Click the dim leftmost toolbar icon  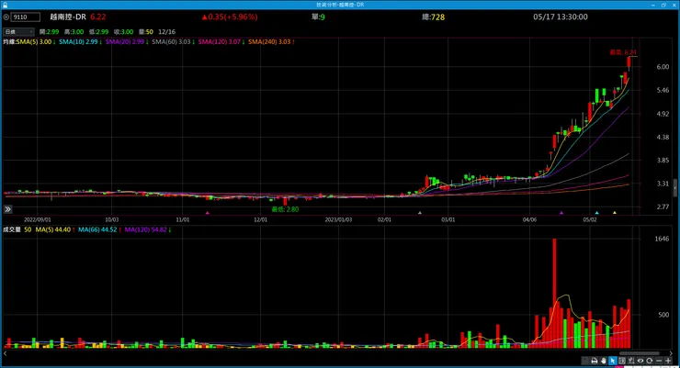click(585, 361)
